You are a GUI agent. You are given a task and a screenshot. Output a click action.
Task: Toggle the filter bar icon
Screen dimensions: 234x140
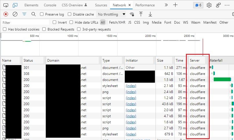point(24,14)
